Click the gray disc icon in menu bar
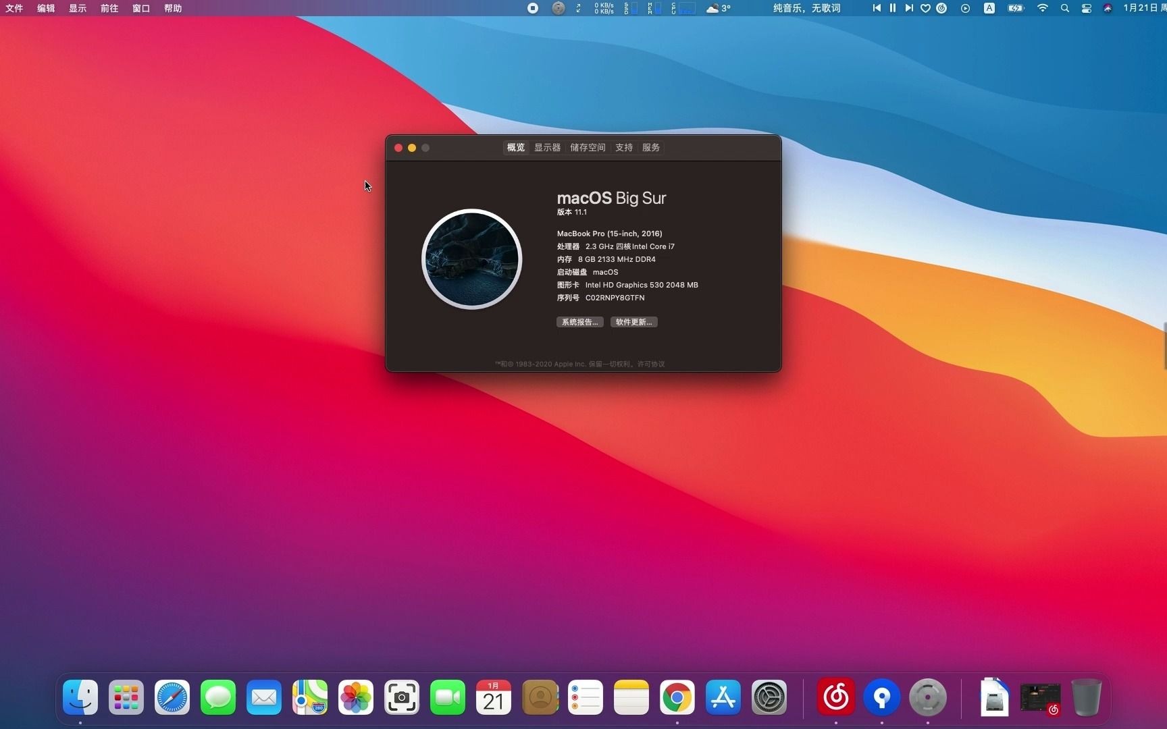Image resolution: width=1167 pixels, height=729 pixels. click(x=559, y=8)
